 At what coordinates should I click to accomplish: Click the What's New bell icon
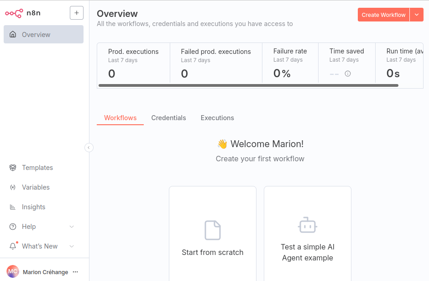coord(13,246)
